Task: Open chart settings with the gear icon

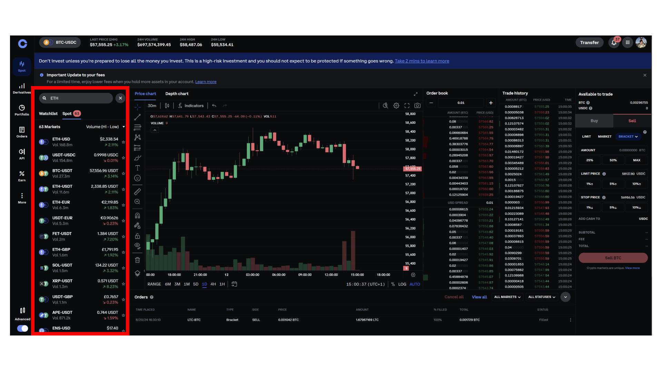Action: point(396,105)
